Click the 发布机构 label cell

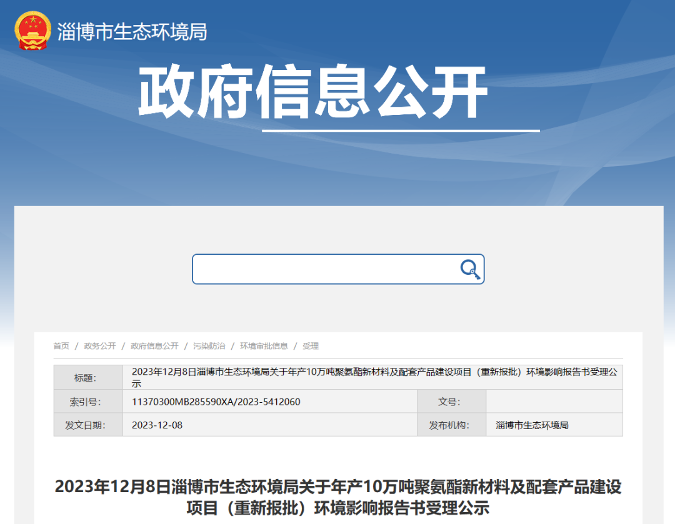point(451,425)
